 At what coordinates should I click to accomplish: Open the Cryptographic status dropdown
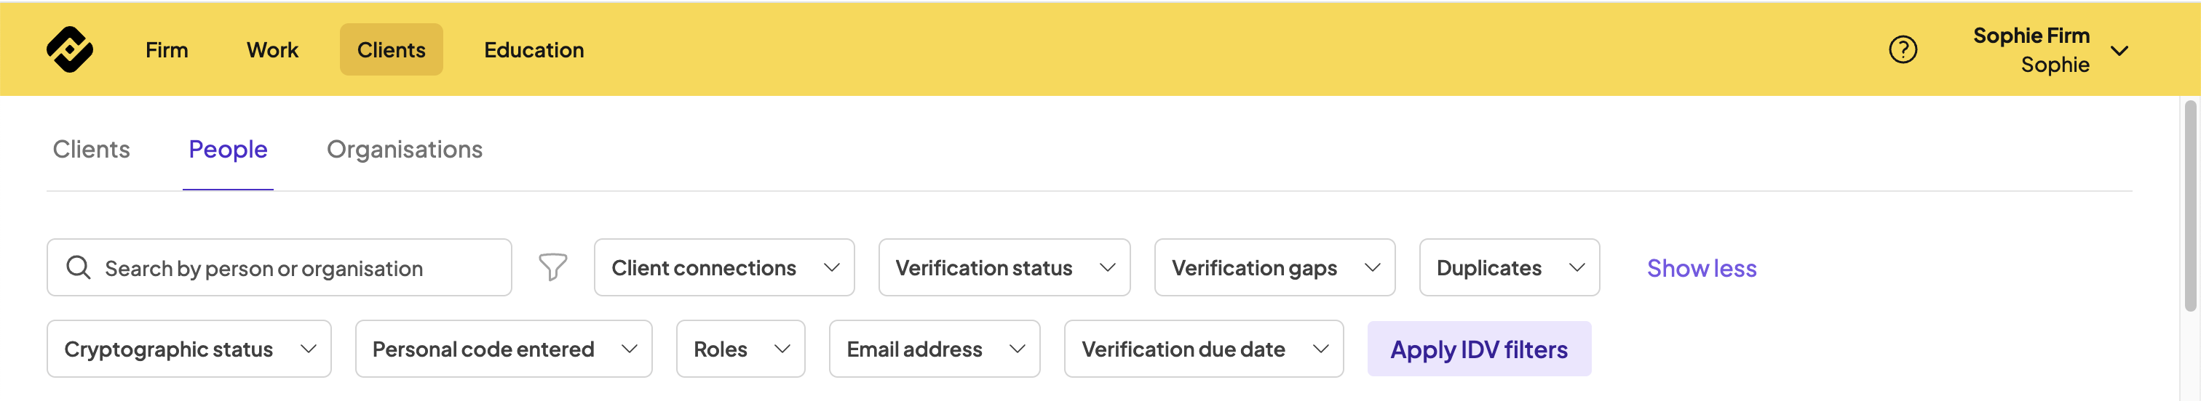[189, 349]
